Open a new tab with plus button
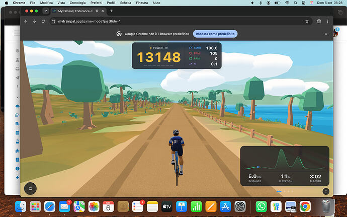Screen dimensions: 347x217 (x=111, y=11)
